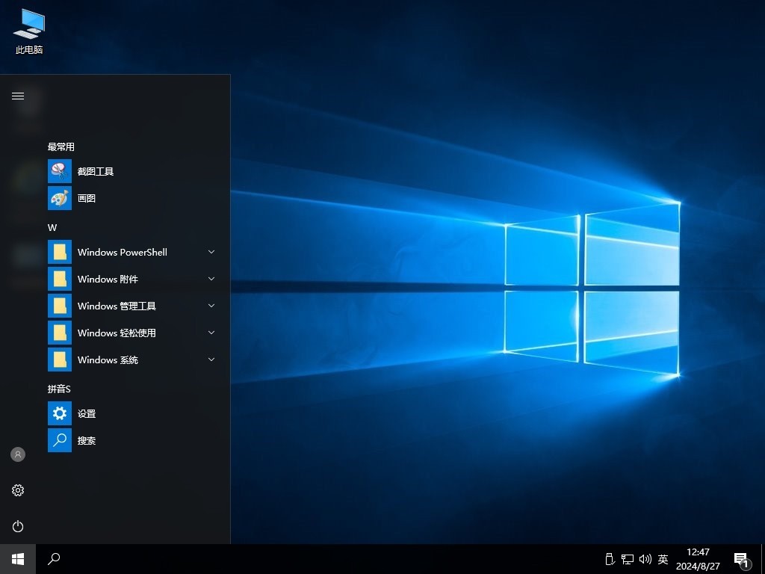Open the 此电脑 desktop icon
The image size is (765, 574).
tap(29, 31)
